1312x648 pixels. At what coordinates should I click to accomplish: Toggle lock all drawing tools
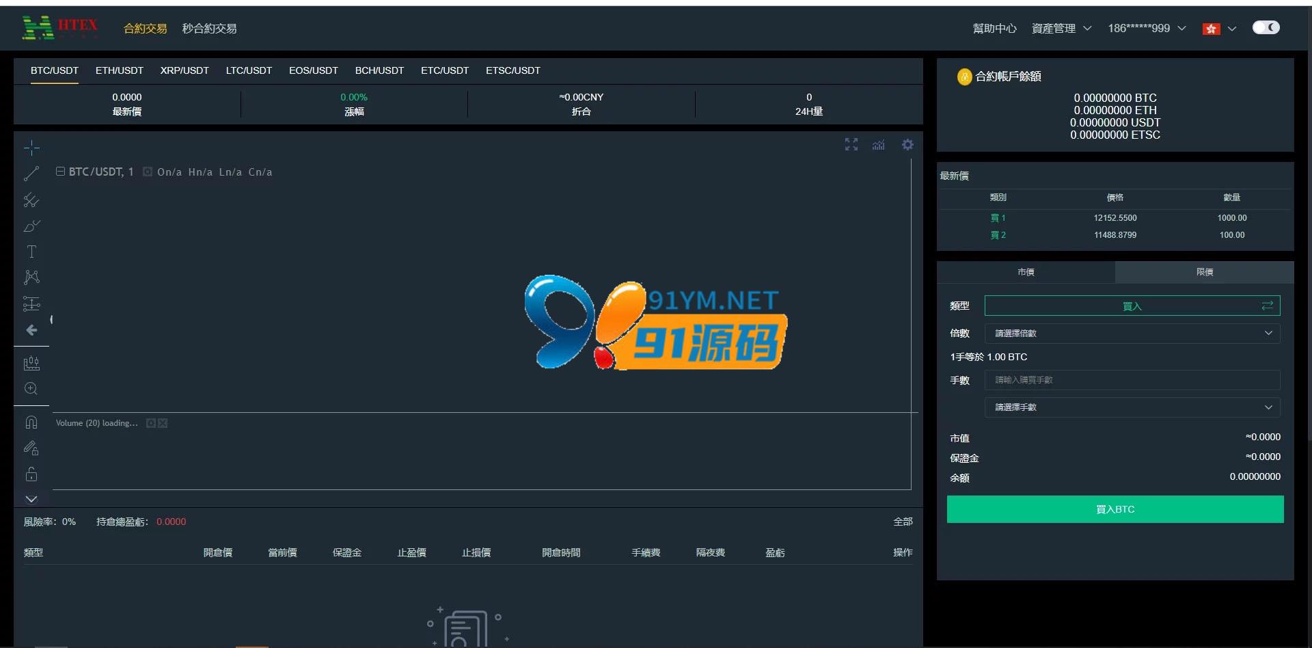click(x=31, y=474)
